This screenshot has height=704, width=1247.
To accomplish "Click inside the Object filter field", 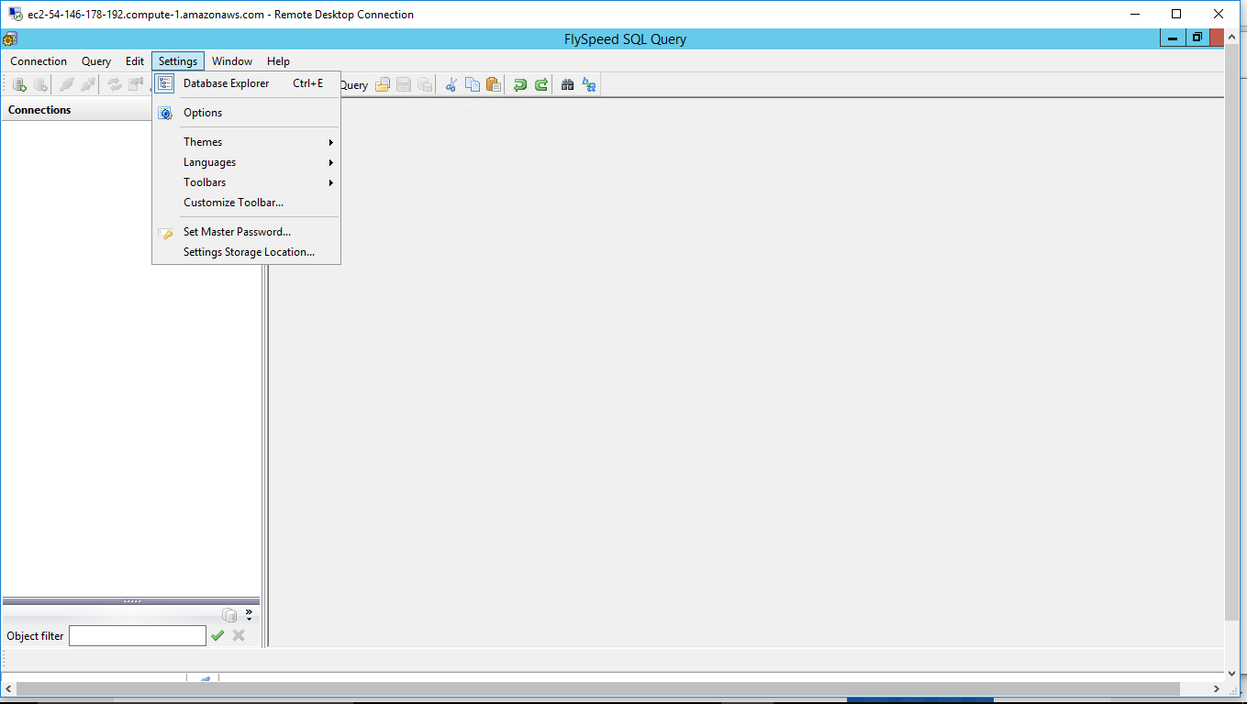I will pyautogui.click(x=137, y=635).
